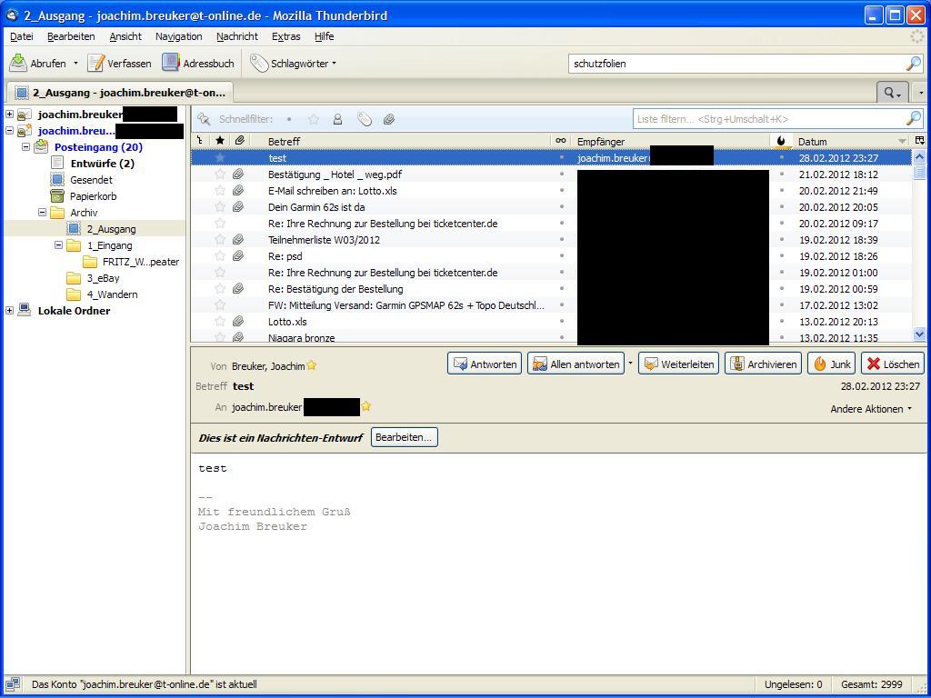
Task: Star the Dein Garmin 62s ist da message
Action: (220, 206)
